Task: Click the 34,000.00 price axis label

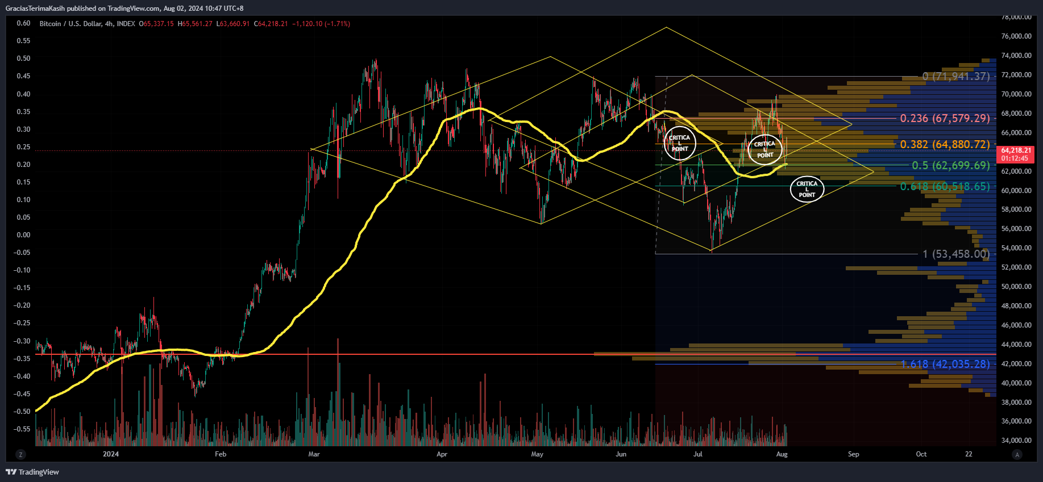Action: pyautogui.click(x=1016, y=441)
